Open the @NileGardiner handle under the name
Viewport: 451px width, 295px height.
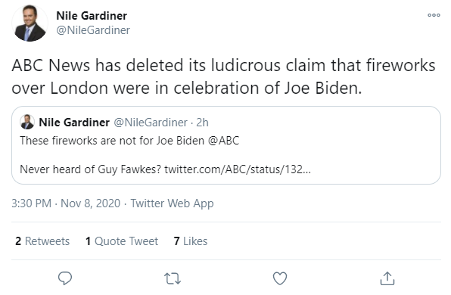pyautogui.click(x=93, y=30)
